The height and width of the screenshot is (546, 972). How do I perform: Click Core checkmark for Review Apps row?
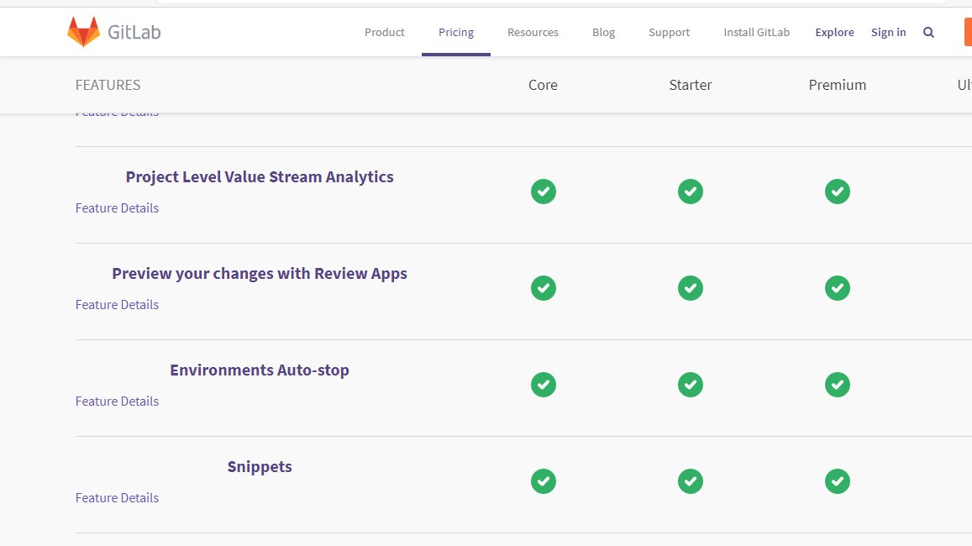point(543,288)
